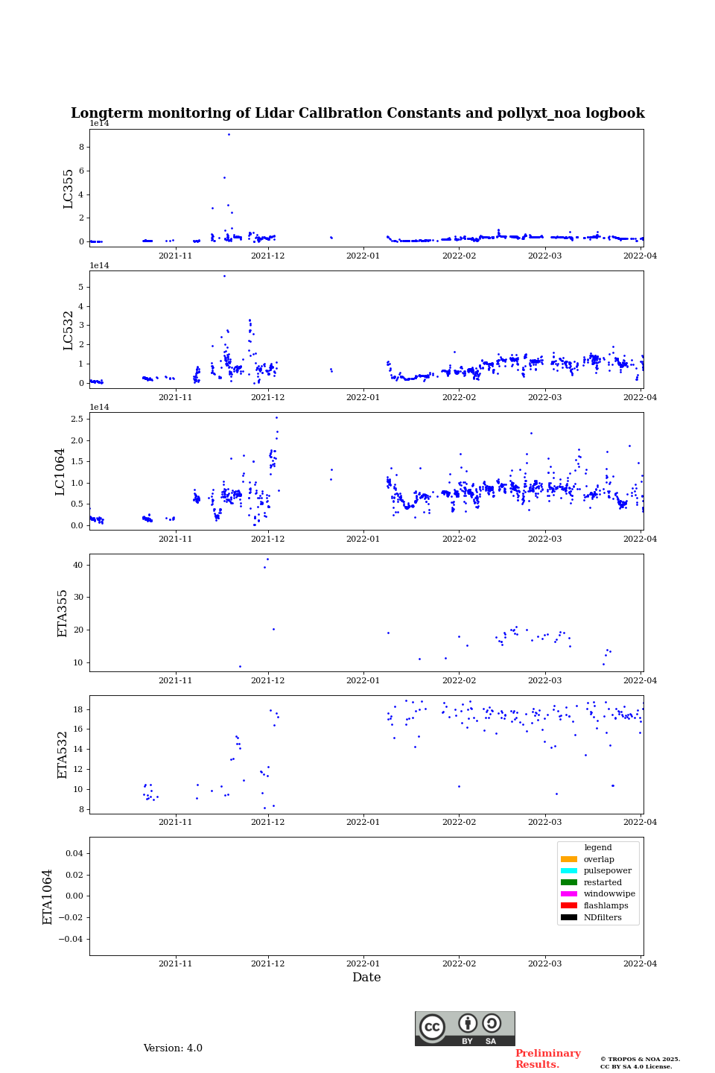
Task: Click the red 'Preliminary Results.' text
Action: pos(547,1059)
